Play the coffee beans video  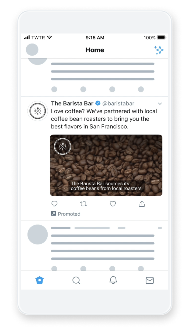tap(106, 165)
